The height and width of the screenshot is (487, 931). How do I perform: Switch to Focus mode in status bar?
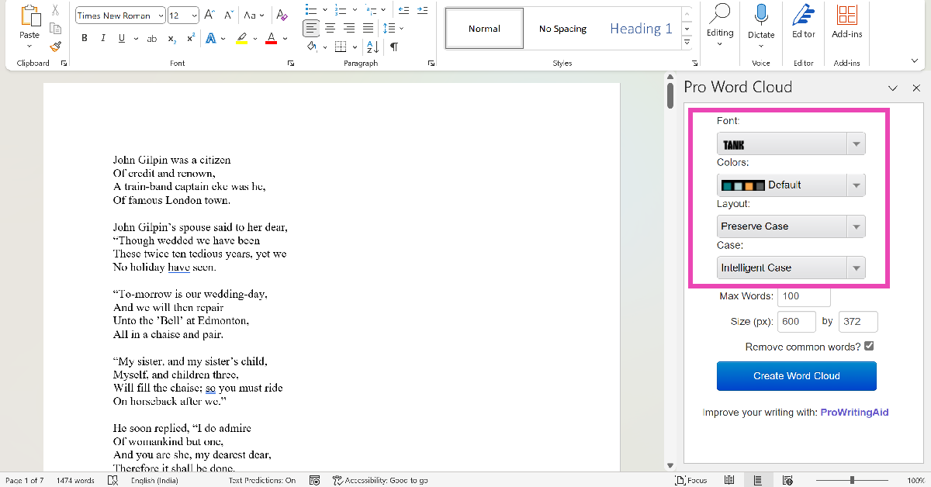[690, 481]
